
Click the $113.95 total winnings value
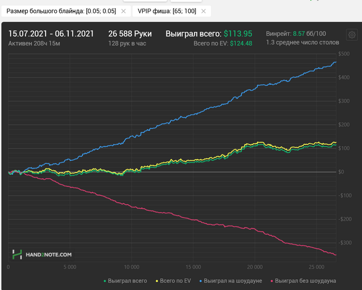(238, 34)
